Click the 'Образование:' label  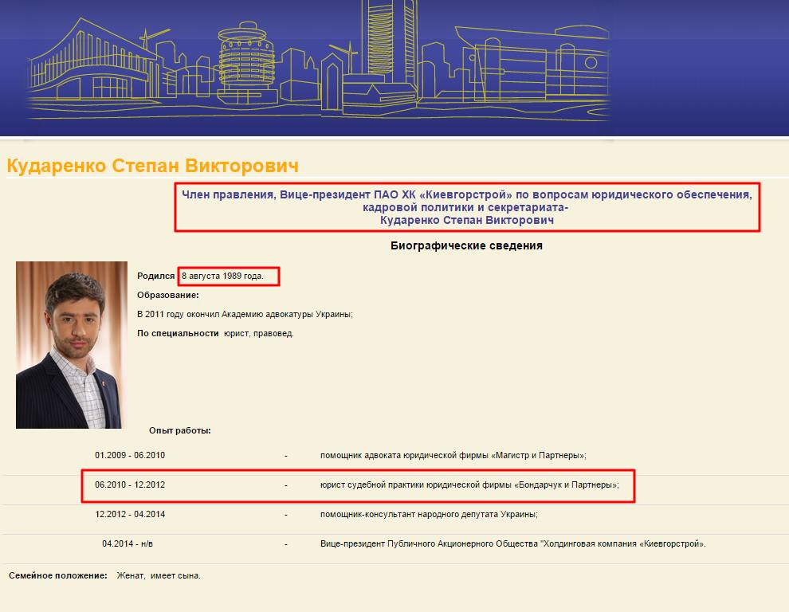(168, 295)
